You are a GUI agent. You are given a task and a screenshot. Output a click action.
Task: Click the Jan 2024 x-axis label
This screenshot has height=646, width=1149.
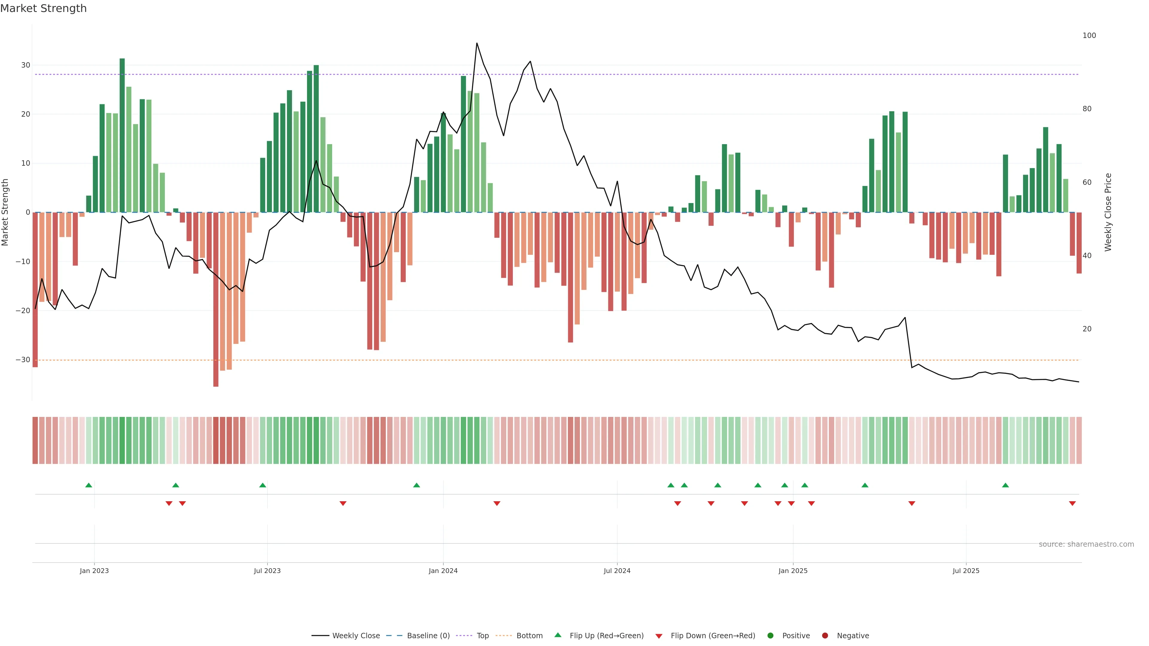pyautogui.click(x=443, y=571)
